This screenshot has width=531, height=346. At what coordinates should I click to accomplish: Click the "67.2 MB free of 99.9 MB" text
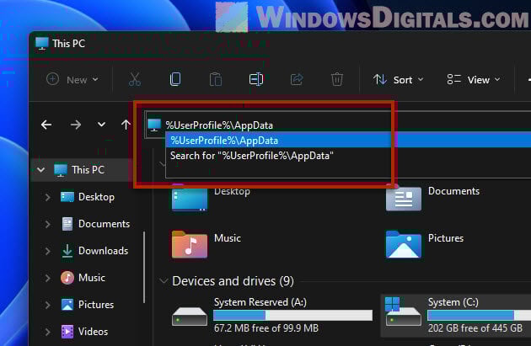pos(266,328)
